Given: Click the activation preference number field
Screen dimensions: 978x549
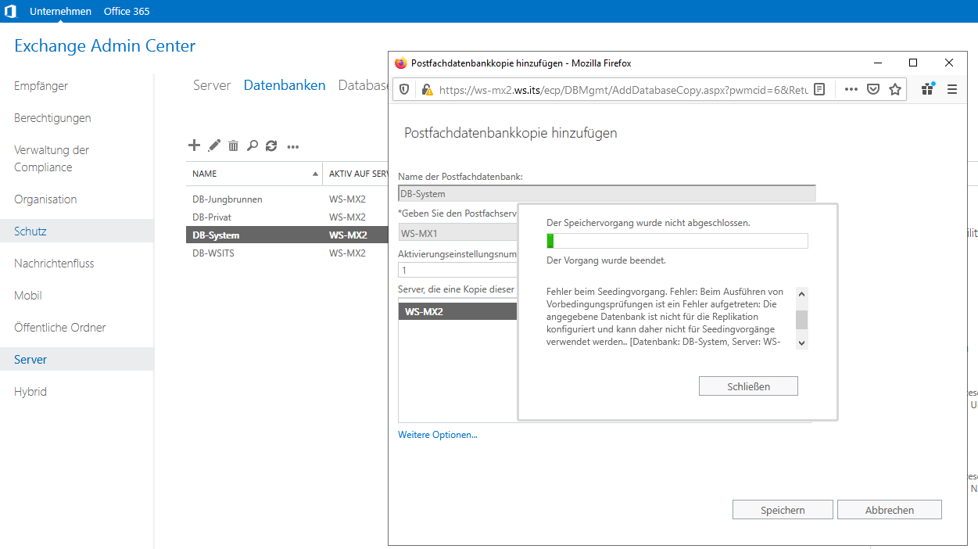Looking at the screenshot, I should [457, 271].
